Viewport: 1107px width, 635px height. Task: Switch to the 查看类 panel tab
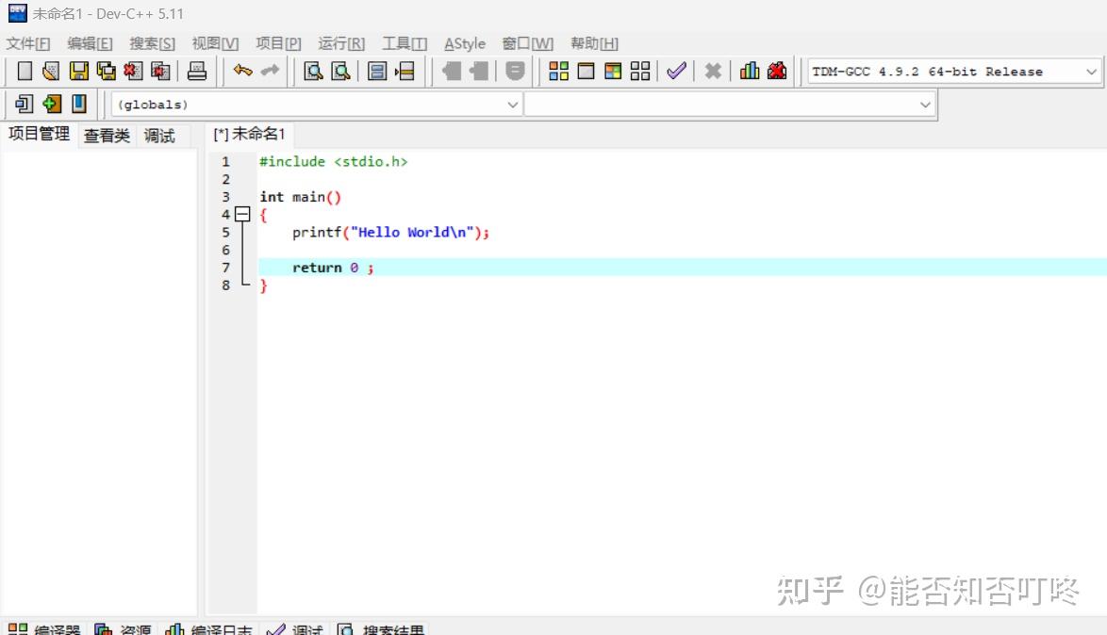pyautogui.click(x=106, y=135)
